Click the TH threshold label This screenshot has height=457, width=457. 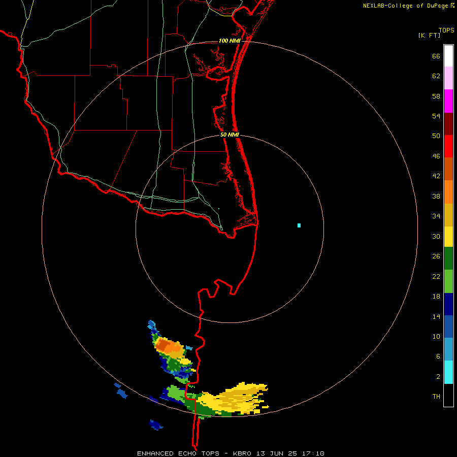click(x=436, y=397)
